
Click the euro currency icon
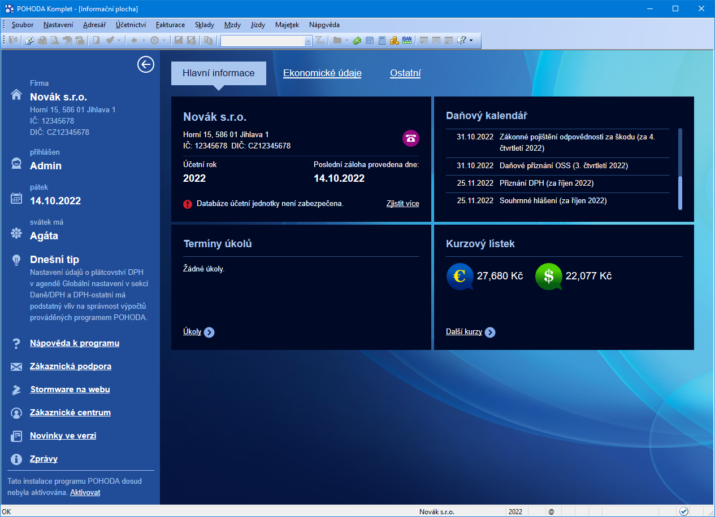pos(460,277)
